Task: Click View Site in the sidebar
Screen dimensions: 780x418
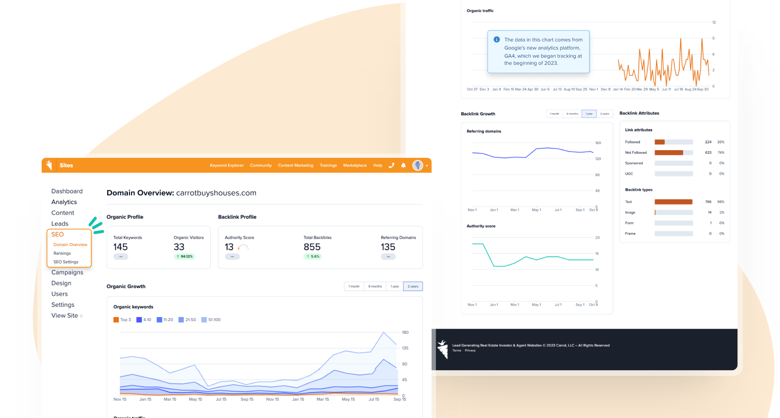Action: tap(64, 316)
